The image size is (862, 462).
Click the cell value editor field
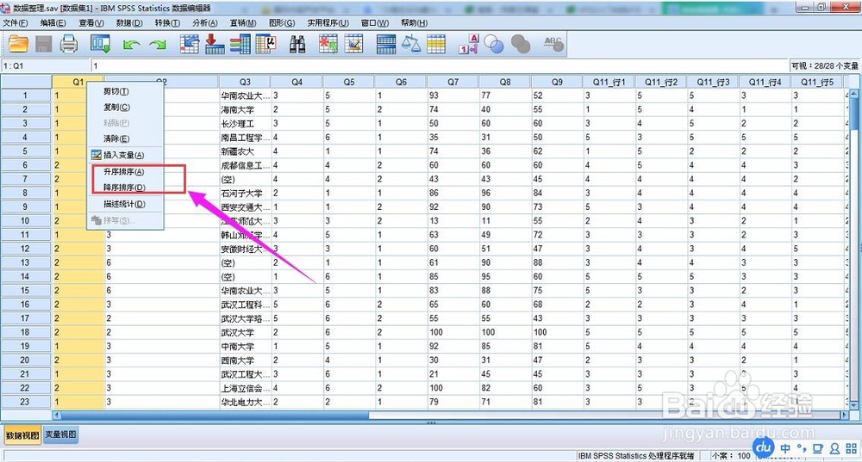click(439, 66)
